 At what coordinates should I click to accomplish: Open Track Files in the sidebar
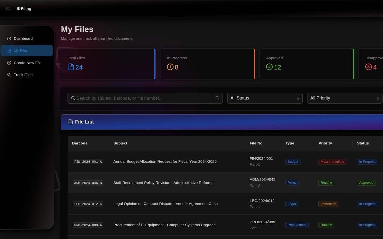(x=26, y=75)
